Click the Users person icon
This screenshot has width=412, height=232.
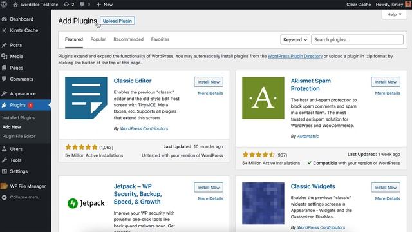pyautogui.click(x=5, y=149)
